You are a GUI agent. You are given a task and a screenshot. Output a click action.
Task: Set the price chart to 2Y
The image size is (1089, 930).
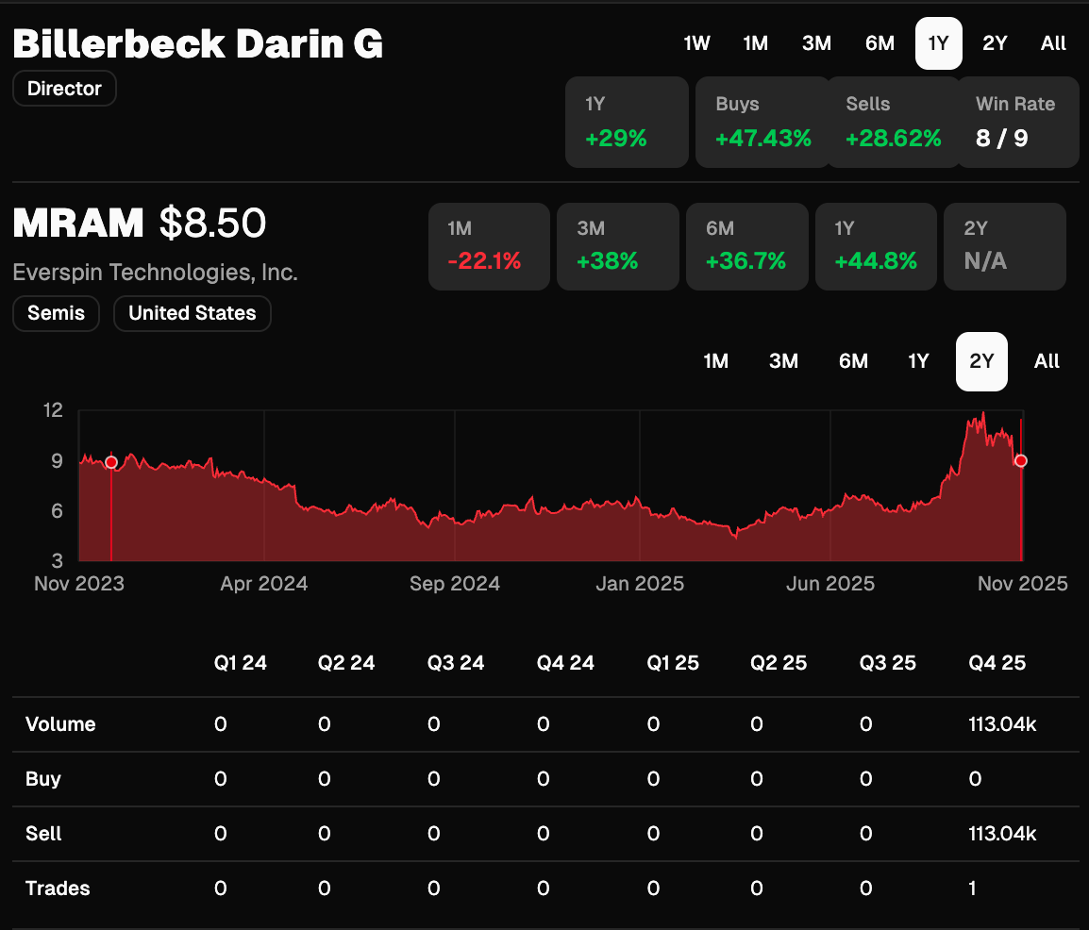click(x=981, y=361)
